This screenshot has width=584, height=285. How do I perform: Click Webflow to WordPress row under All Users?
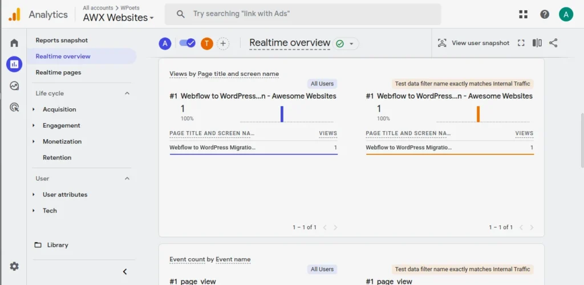pos(253,148)
